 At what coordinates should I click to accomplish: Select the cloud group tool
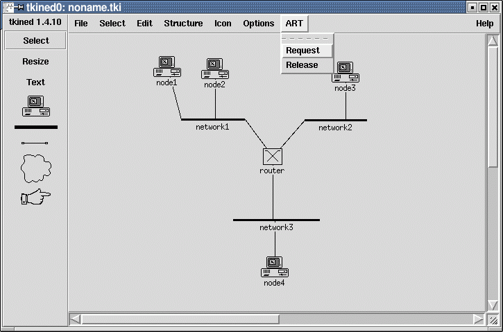(35, 167)
